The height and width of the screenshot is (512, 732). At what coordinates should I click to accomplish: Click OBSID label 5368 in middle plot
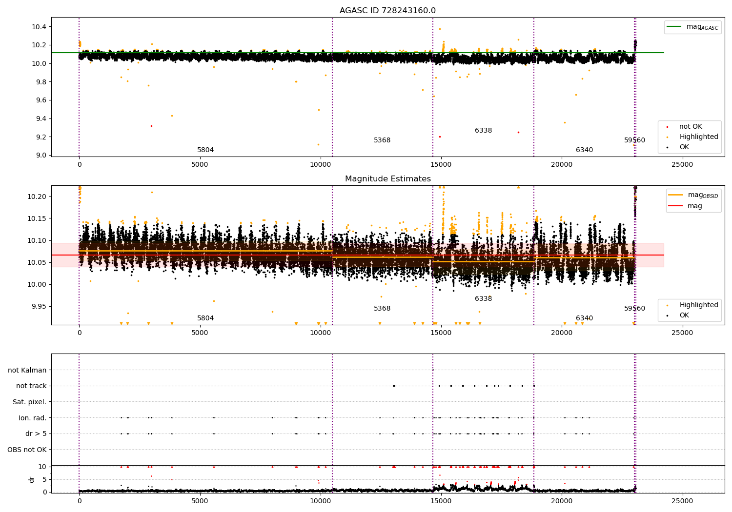click(382, 309)
